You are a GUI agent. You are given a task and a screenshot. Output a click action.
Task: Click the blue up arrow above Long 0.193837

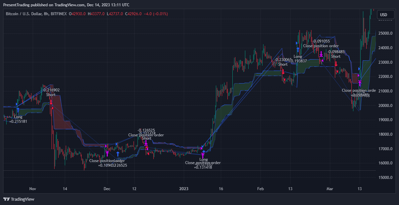tap(298, 50)
